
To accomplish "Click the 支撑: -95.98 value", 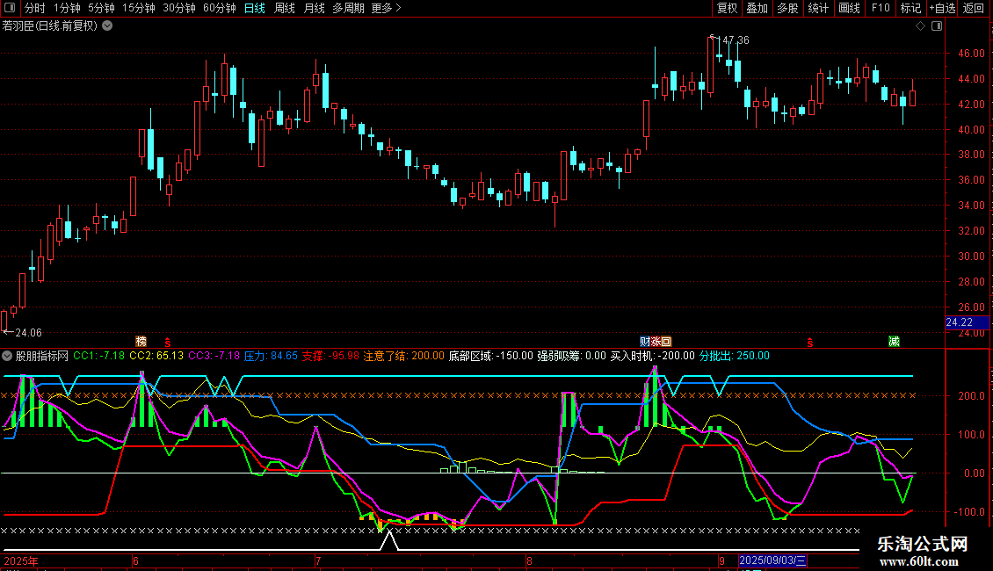I will coord(330,357).
